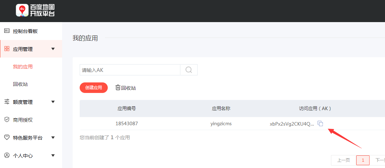
Task: Click the 控制台看板 dashboard icon
Action: click(x=7, y=31)
